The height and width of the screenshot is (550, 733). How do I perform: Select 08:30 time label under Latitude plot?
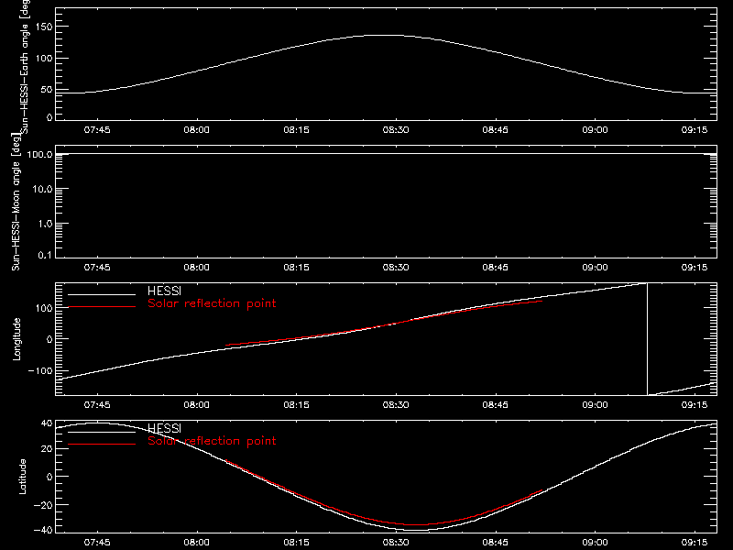(x=396, y=543)
